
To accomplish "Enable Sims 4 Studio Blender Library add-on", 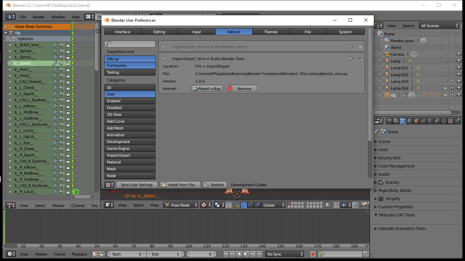I will pos(360,47).
